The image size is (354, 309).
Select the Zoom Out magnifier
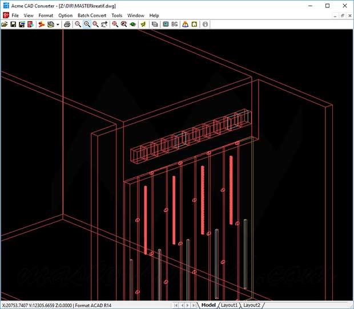[x=78, y=25]
